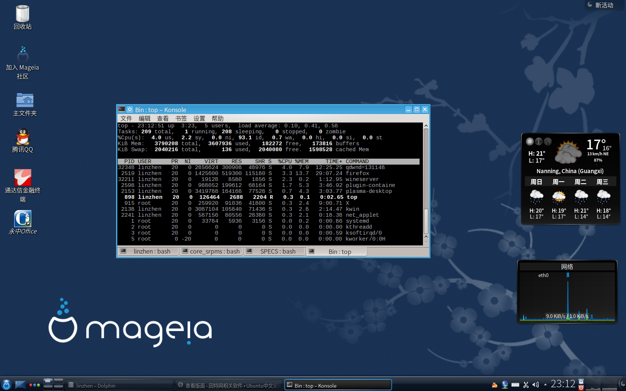Click the highlighted top process row
The width and height of the screenshot is (626, 391).
click(x=269, y=197)
